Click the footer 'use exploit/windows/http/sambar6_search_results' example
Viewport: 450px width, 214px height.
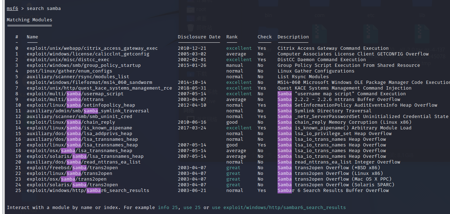coord(279,207)
